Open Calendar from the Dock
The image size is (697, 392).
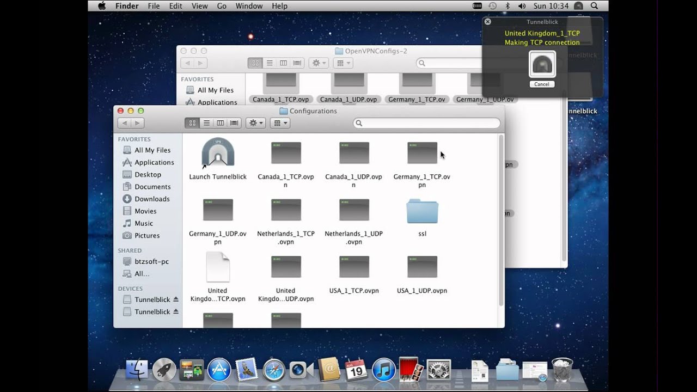click(357, 370)
